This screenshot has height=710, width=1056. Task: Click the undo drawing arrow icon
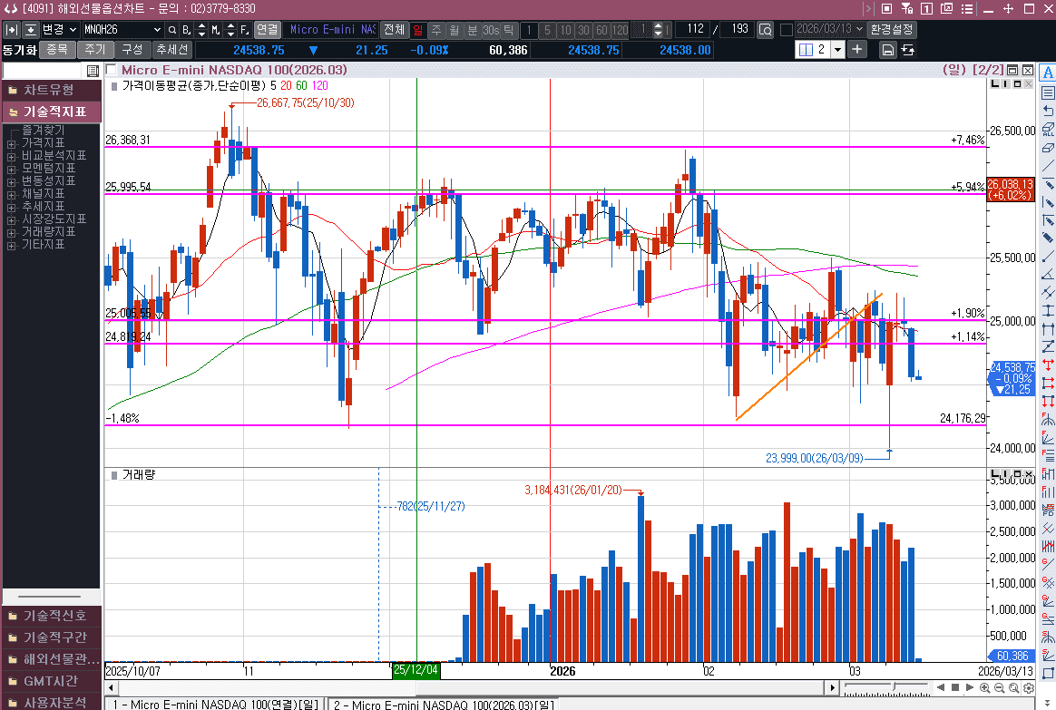pos(1048,111)
